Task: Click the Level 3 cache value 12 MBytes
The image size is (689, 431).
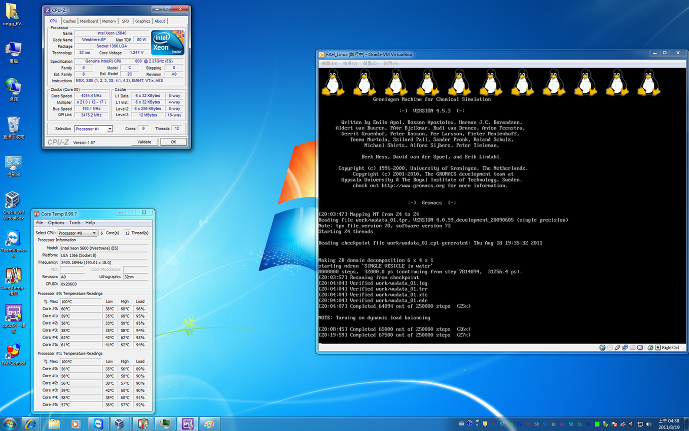Action: tap(148, 115)
